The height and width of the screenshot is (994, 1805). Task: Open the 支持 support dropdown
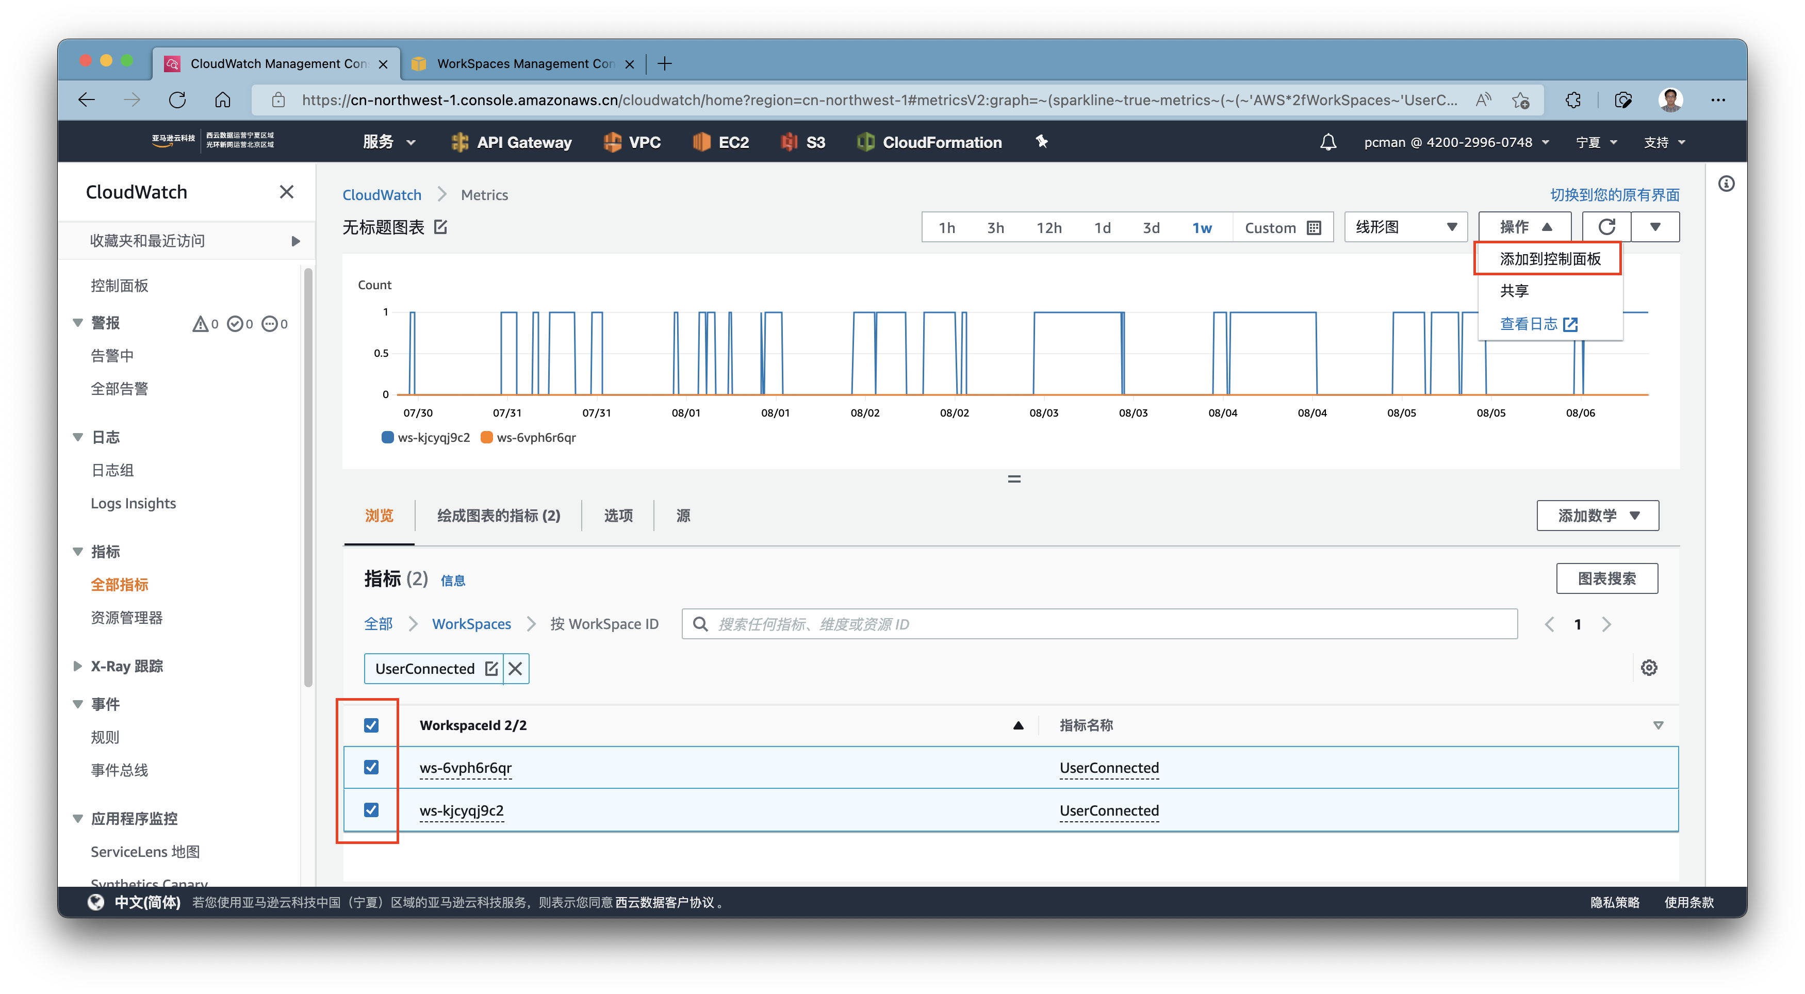click(x=1665, y=142)
